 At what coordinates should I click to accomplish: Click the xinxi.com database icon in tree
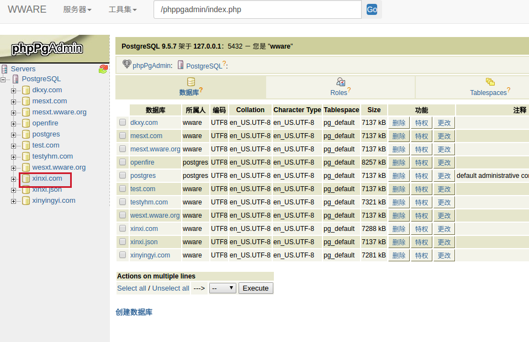click(26, 178)
